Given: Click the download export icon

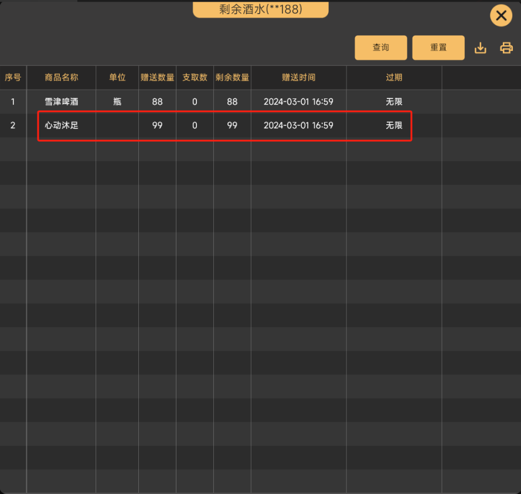Looking at the screenshot, I should [480, 48].
